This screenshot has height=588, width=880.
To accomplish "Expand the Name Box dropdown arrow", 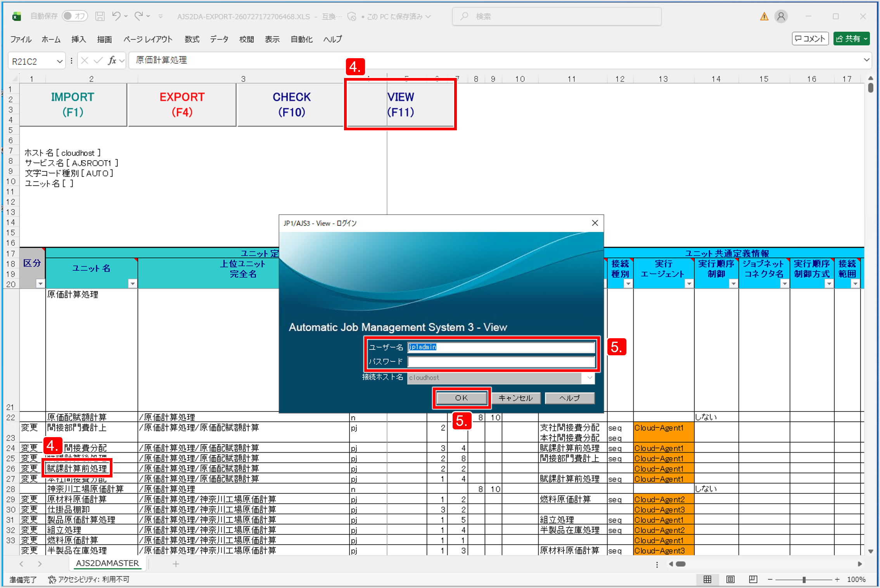I will point(59,61).
